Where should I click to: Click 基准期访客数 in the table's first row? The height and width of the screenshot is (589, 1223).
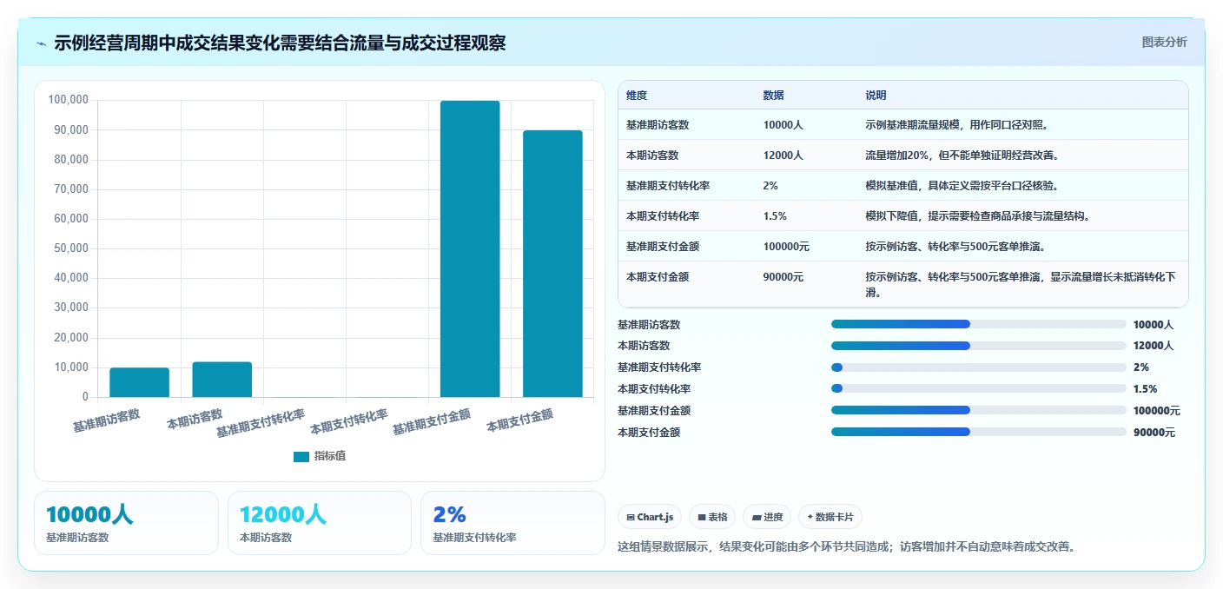click(658, 125)
